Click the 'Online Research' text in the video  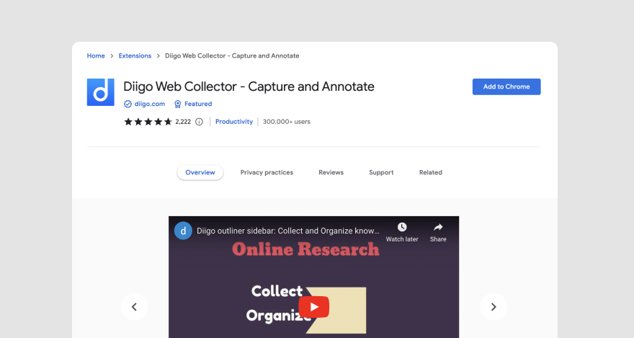tap(305, 249)
